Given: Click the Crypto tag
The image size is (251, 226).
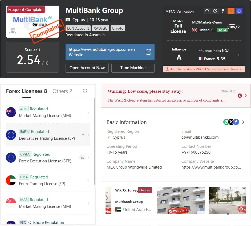Looking at the screenshot, I should coord(118,28).
